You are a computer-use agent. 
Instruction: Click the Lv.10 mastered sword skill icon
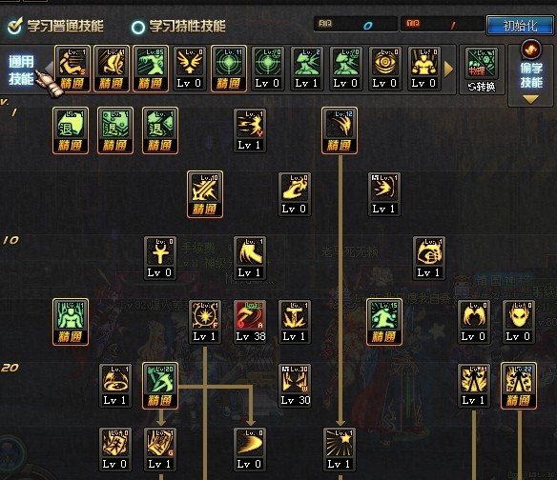(205, 194)
